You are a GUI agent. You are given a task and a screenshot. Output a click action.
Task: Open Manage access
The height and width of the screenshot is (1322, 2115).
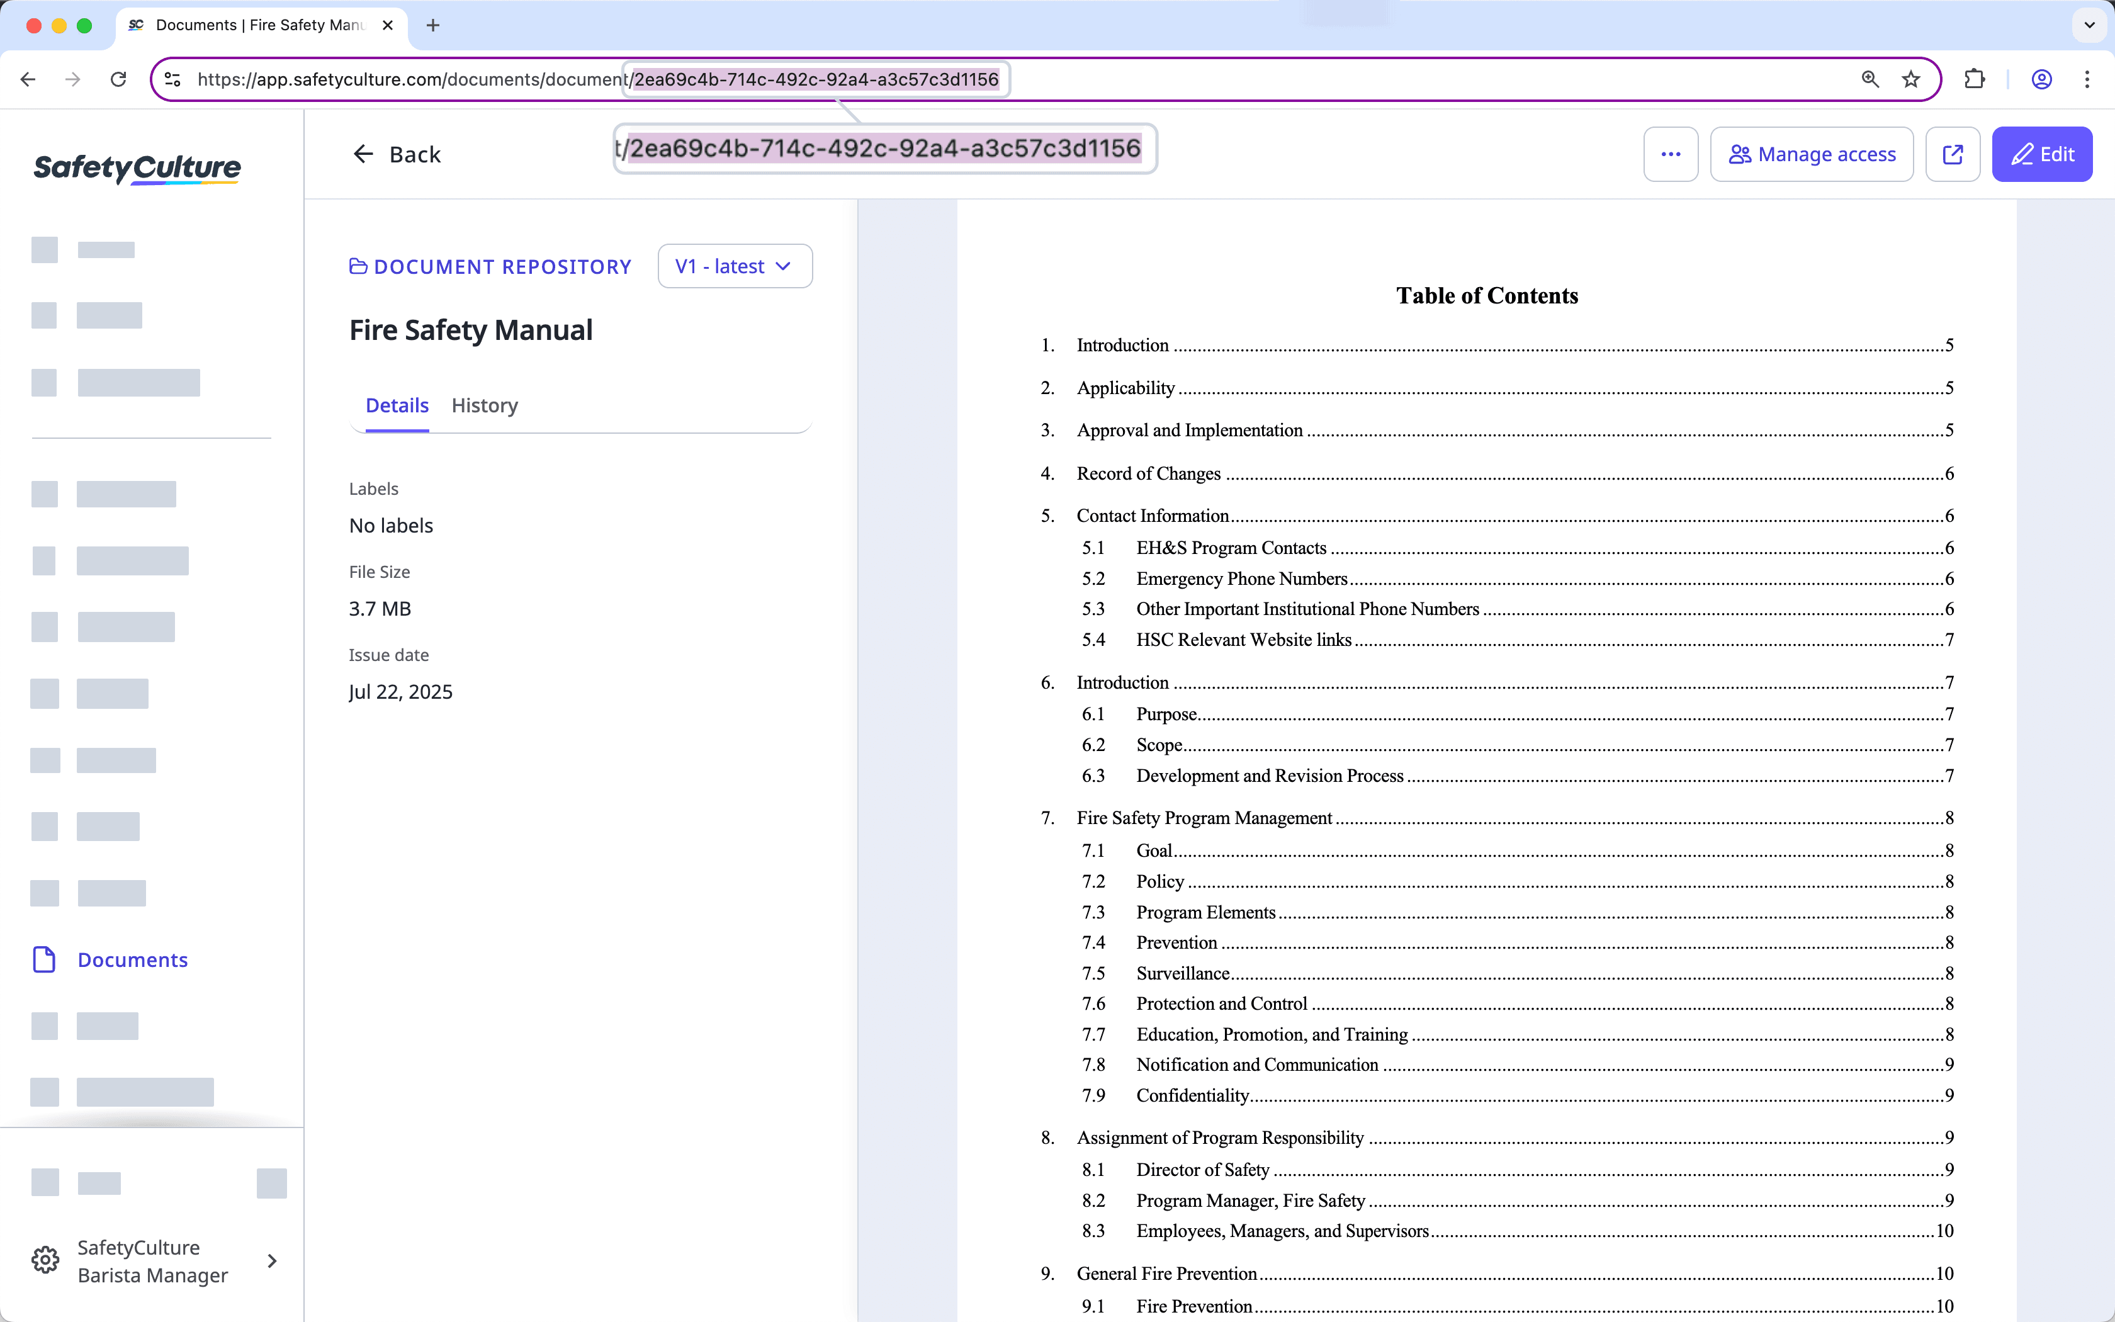point(1812,154)
